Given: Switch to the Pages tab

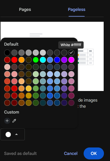Looking at the screenshot, I should (x=25, y=10).
